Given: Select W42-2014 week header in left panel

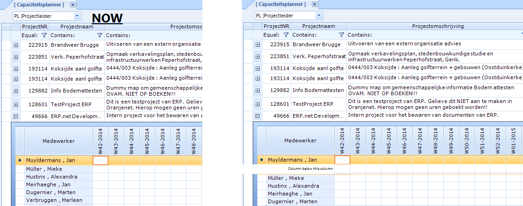Looking at the screenshot, I should 100,141.
